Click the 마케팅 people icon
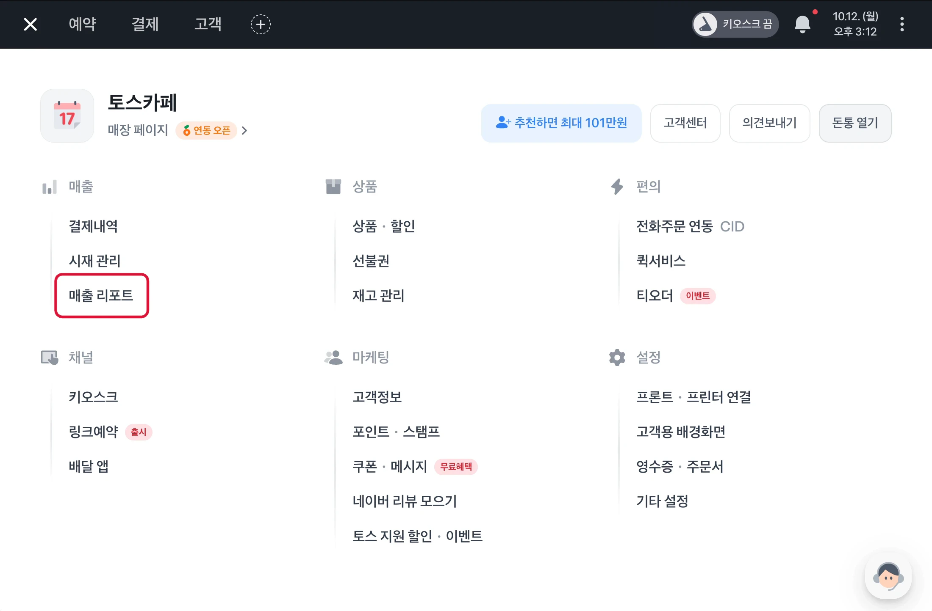Viewport: 932px width, 611px height. (x=333, y=358)
